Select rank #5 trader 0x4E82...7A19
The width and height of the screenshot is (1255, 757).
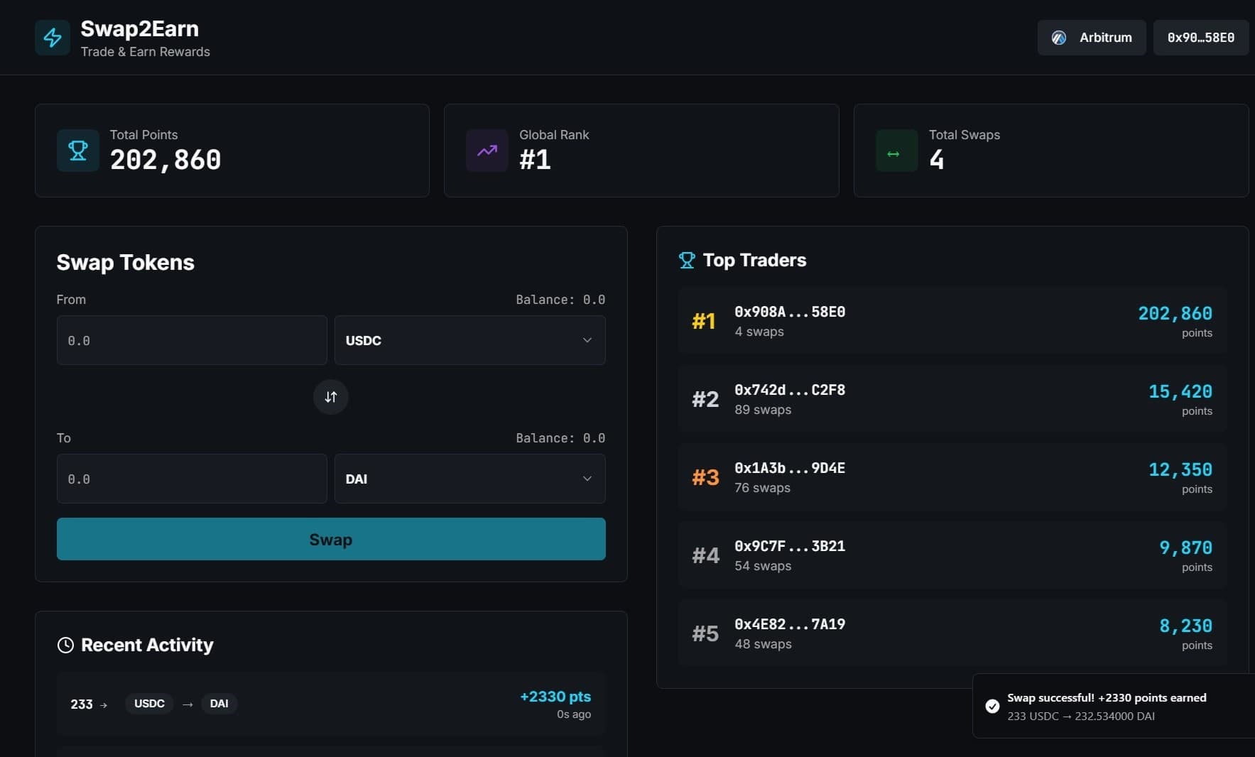point(952,633)
